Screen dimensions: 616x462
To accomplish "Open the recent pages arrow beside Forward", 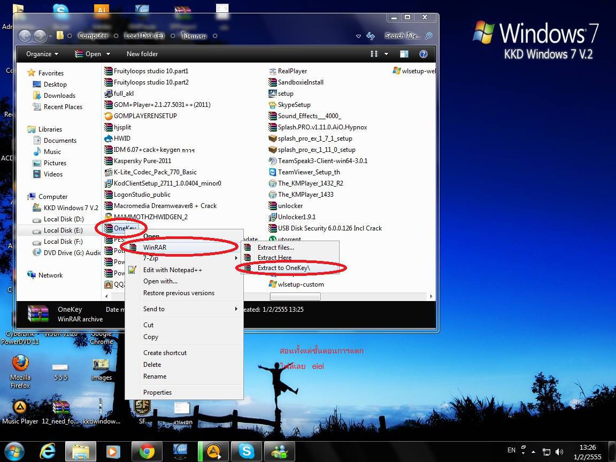I will 51,36.
